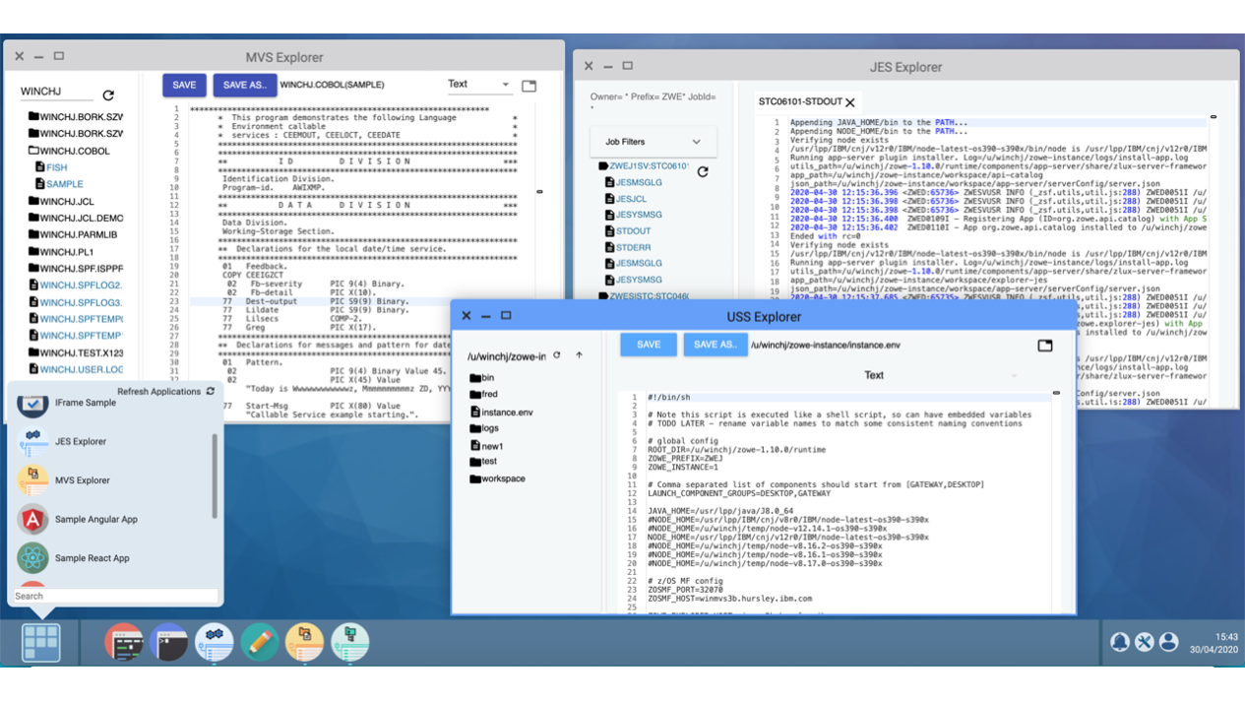Refresh the /u/winchj/zowe-instance directory listing
Viewport: 1245px width, 701px height.
[x=557, y=345]
